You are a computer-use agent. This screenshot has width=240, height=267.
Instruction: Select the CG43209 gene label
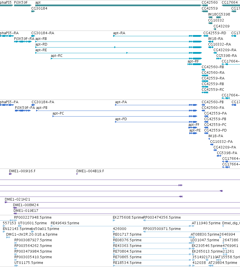(x=221, y=26)
